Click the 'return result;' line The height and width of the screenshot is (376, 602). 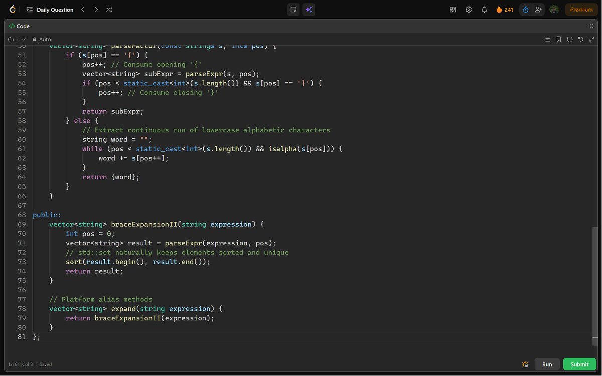94,271
